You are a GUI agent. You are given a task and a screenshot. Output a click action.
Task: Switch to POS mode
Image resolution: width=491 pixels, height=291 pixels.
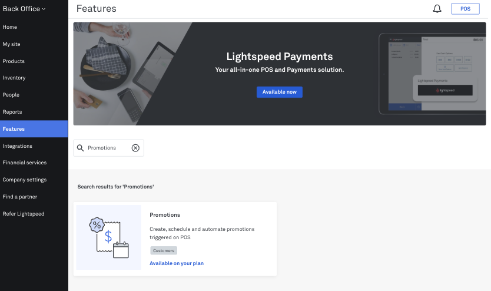click(465, 9)
